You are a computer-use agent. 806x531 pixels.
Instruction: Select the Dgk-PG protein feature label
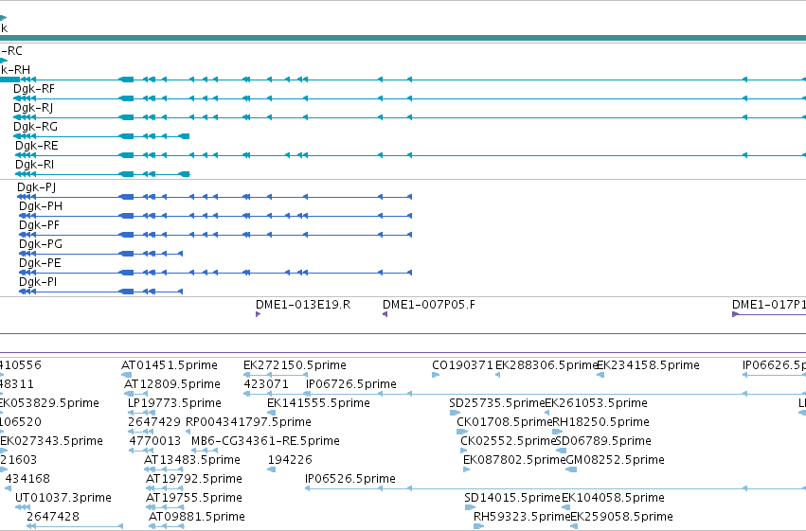click(x=41, y=244)
